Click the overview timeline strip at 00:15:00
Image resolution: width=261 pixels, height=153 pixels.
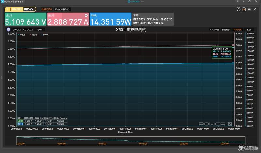pyautogui.click(x=143, y=144)
